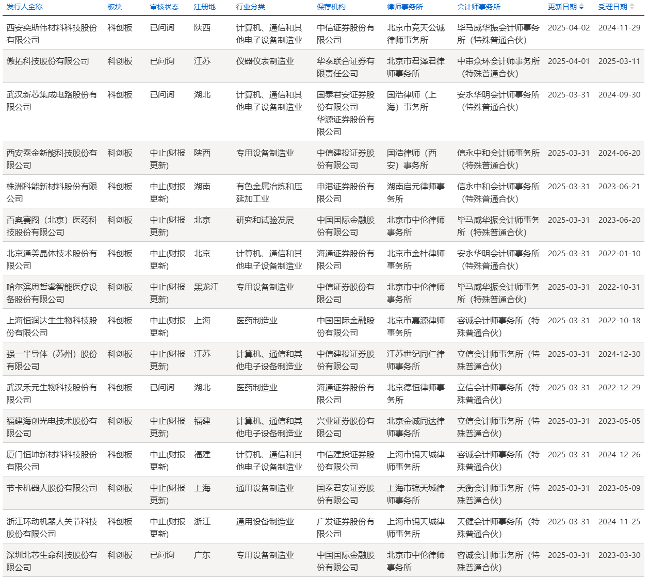Open 傲拓科技股份有限公司 issuer details
This screenshot has height=579, width=648.
tap(47, 61)
